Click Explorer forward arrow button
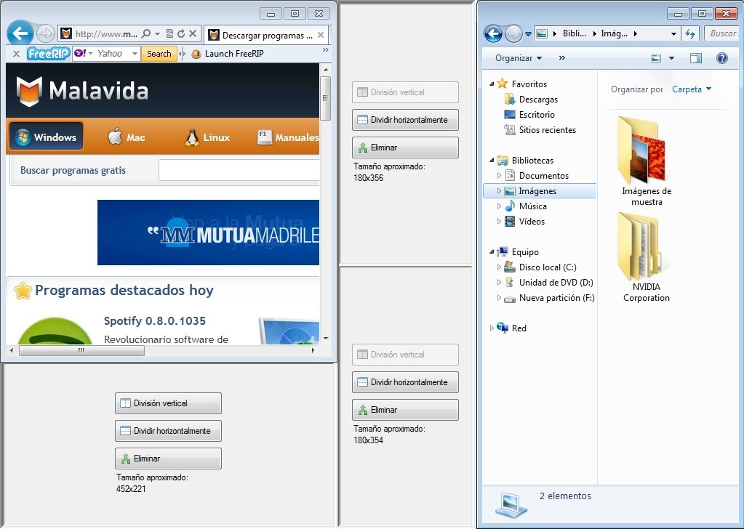Screen dimensions: 744x529 [x=513, y=33]
